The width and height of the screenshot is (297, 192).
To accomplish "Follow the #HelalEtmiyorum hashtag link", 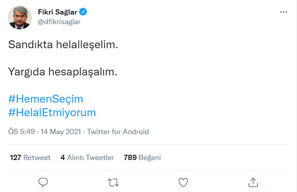I will (x=52, y=112).
